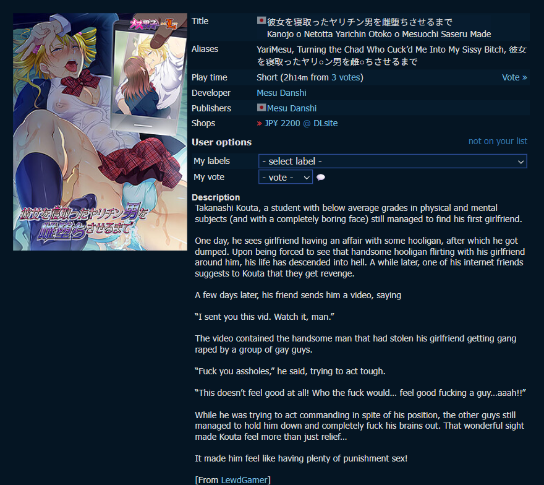Open the Mesu Danshi publisher link
The width and height of the screenshot is (544, 485).
coord(291,108)
